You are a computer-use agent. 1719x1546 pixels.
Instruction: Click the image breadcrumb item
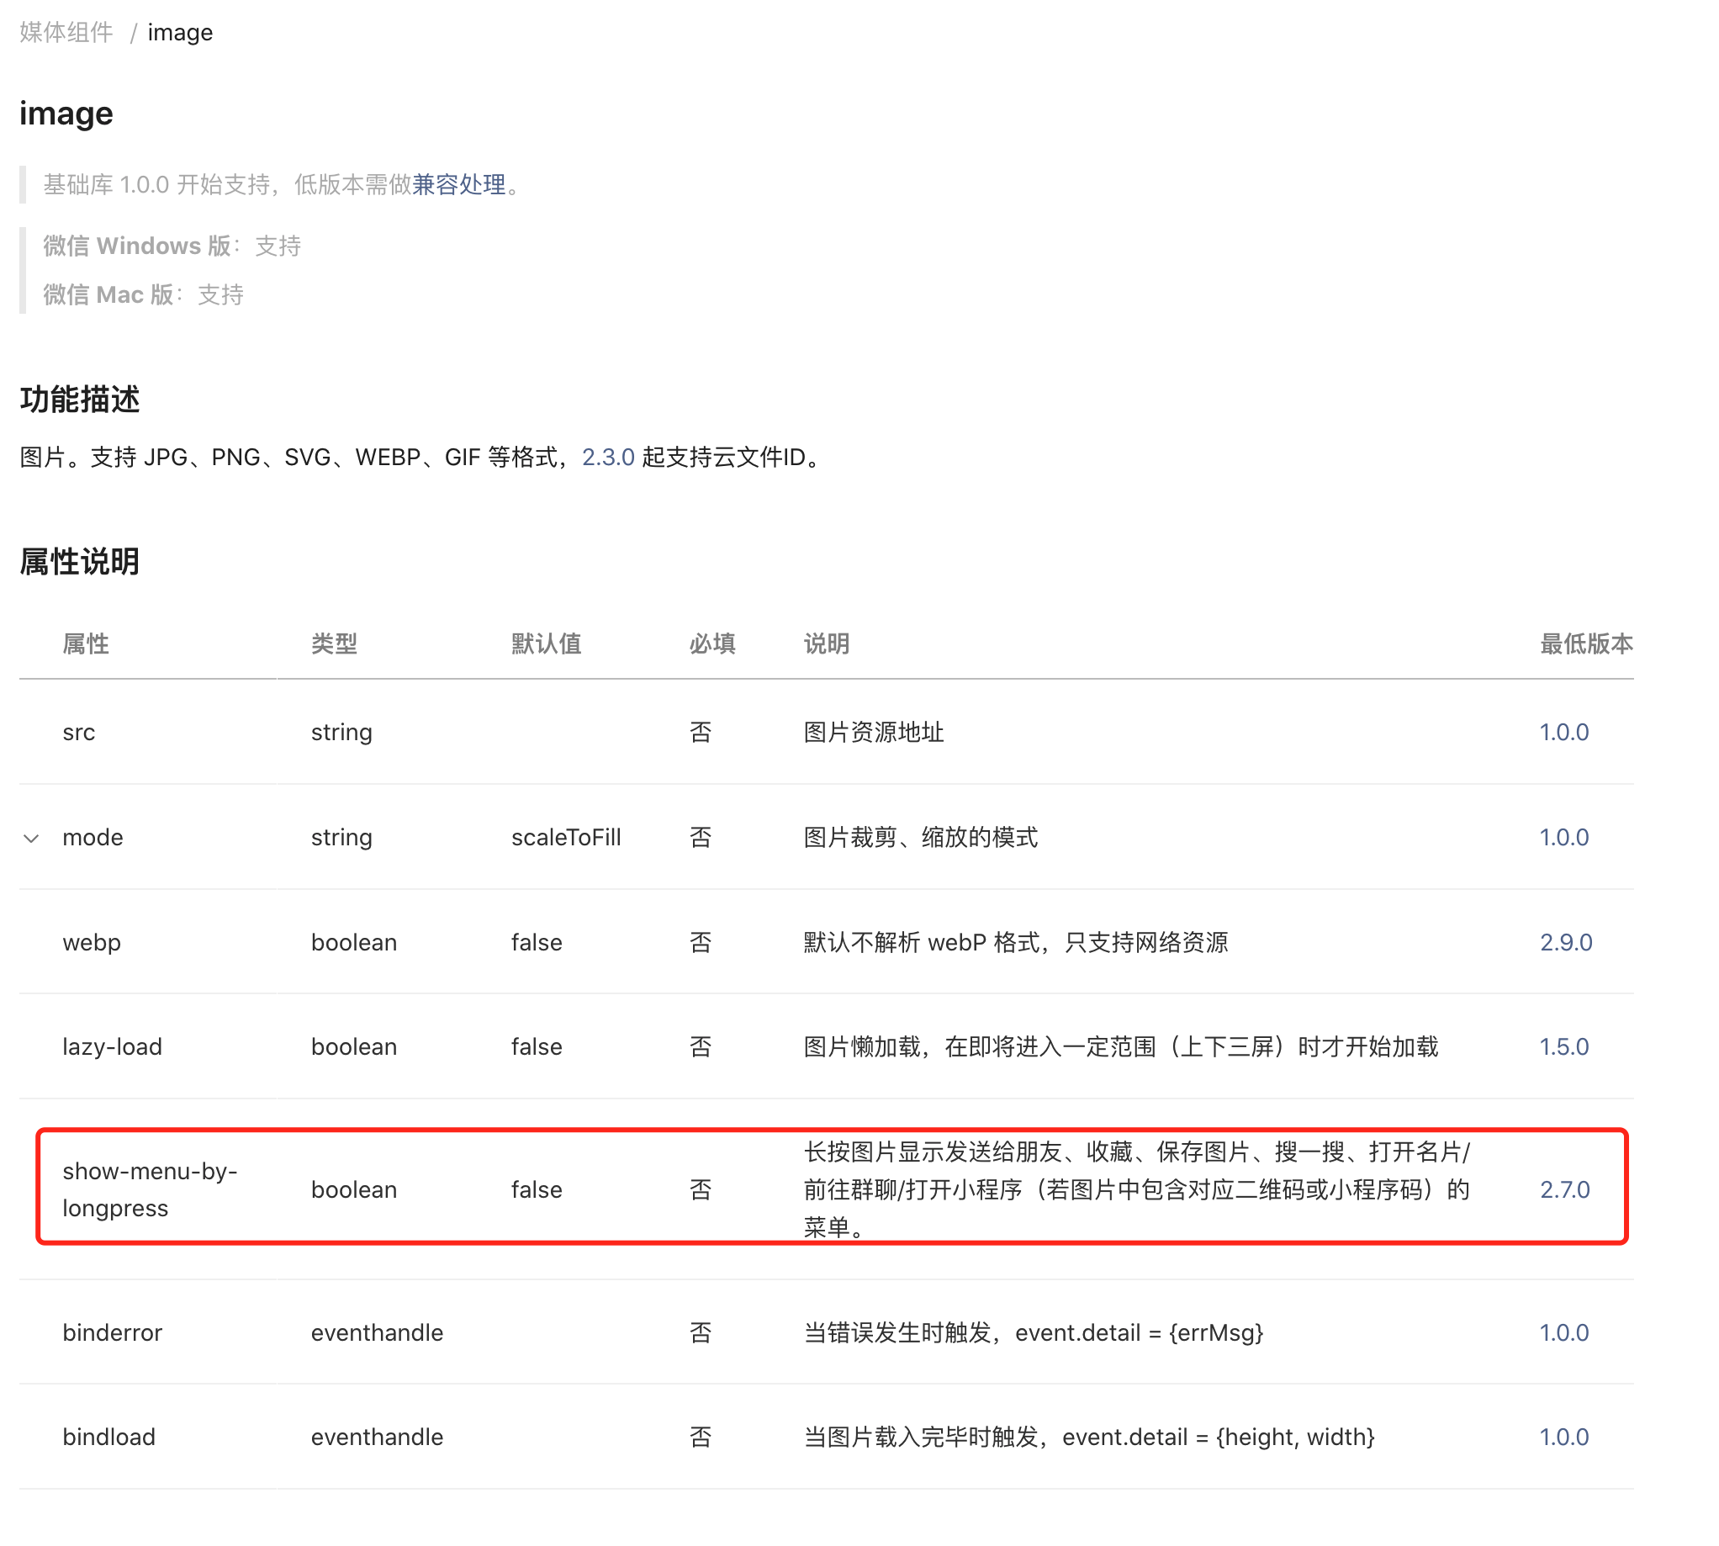(x=180, y=32)
